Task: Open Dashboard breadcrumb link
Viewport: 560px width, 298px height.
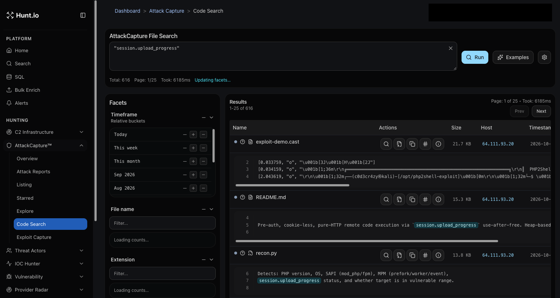Action: pyautogui.click(x=127, y=11)
